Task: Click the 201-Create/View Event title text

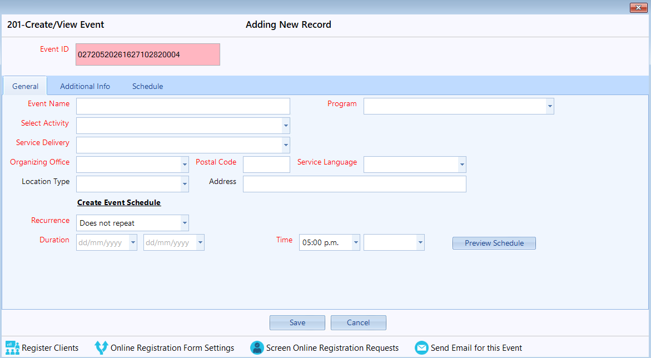Action: click(x=56, y=24)
